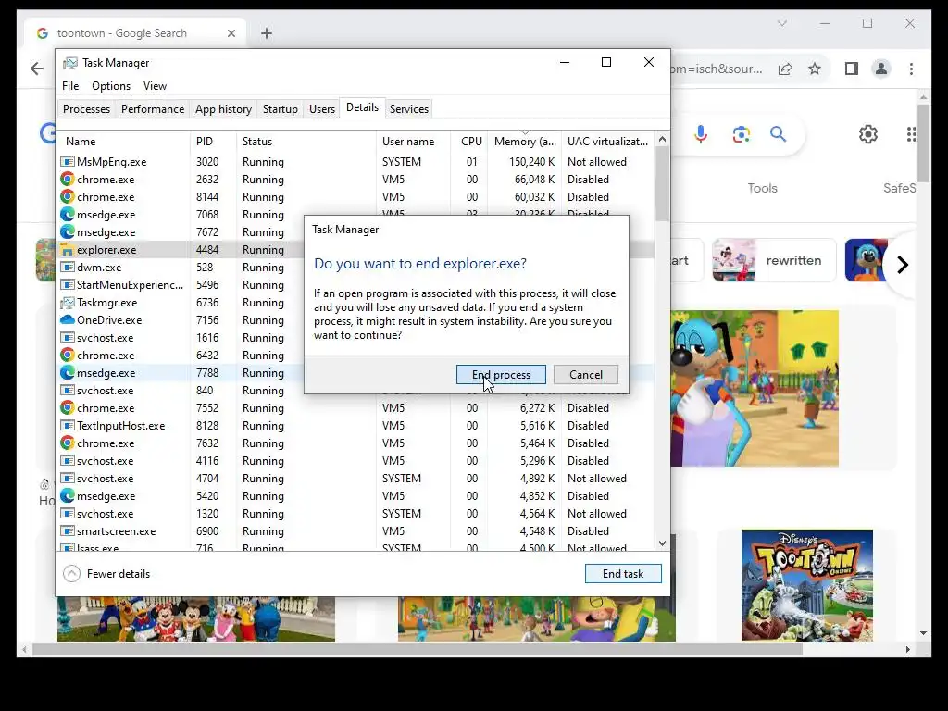Viewport: 948px width, 711px height.
Task: Switch to the Startup tab
Action: 280,109
